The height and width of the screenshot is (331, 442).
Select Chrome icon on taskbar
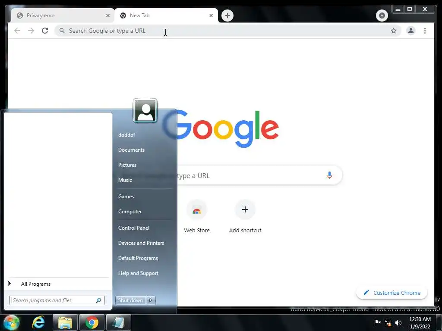(x=92, y=322)
